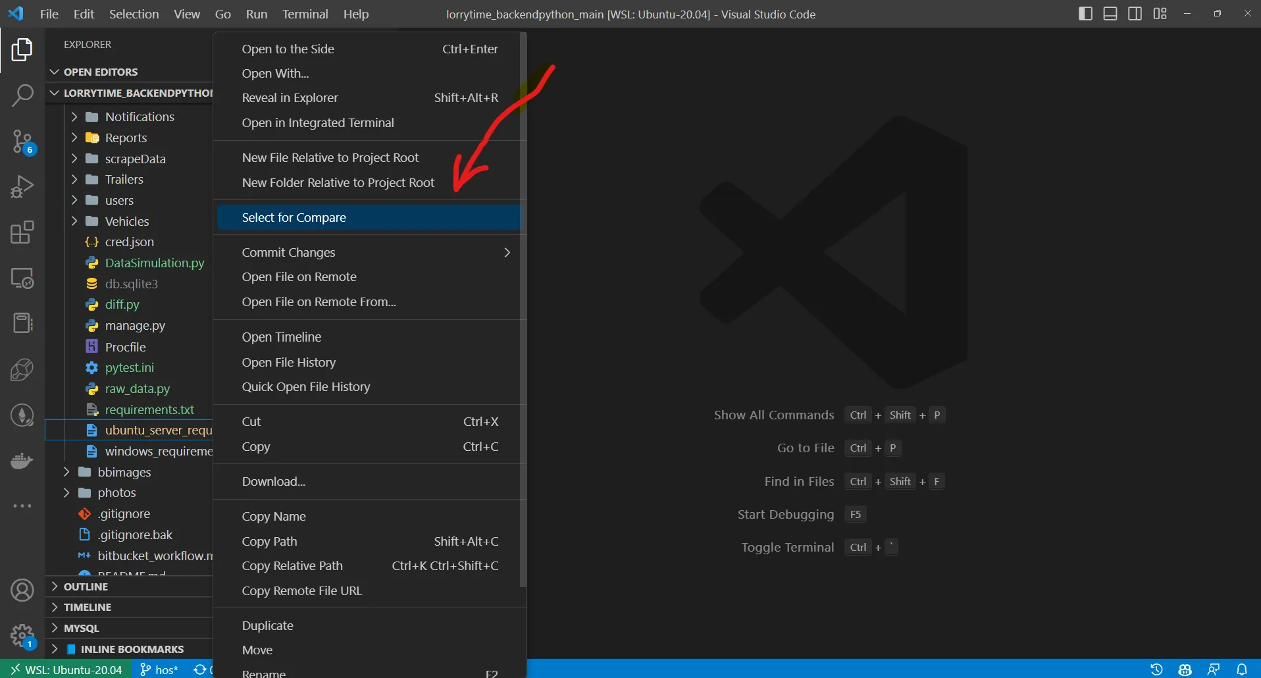Open the Ethereum icon in the activity bar

point(22,415)
